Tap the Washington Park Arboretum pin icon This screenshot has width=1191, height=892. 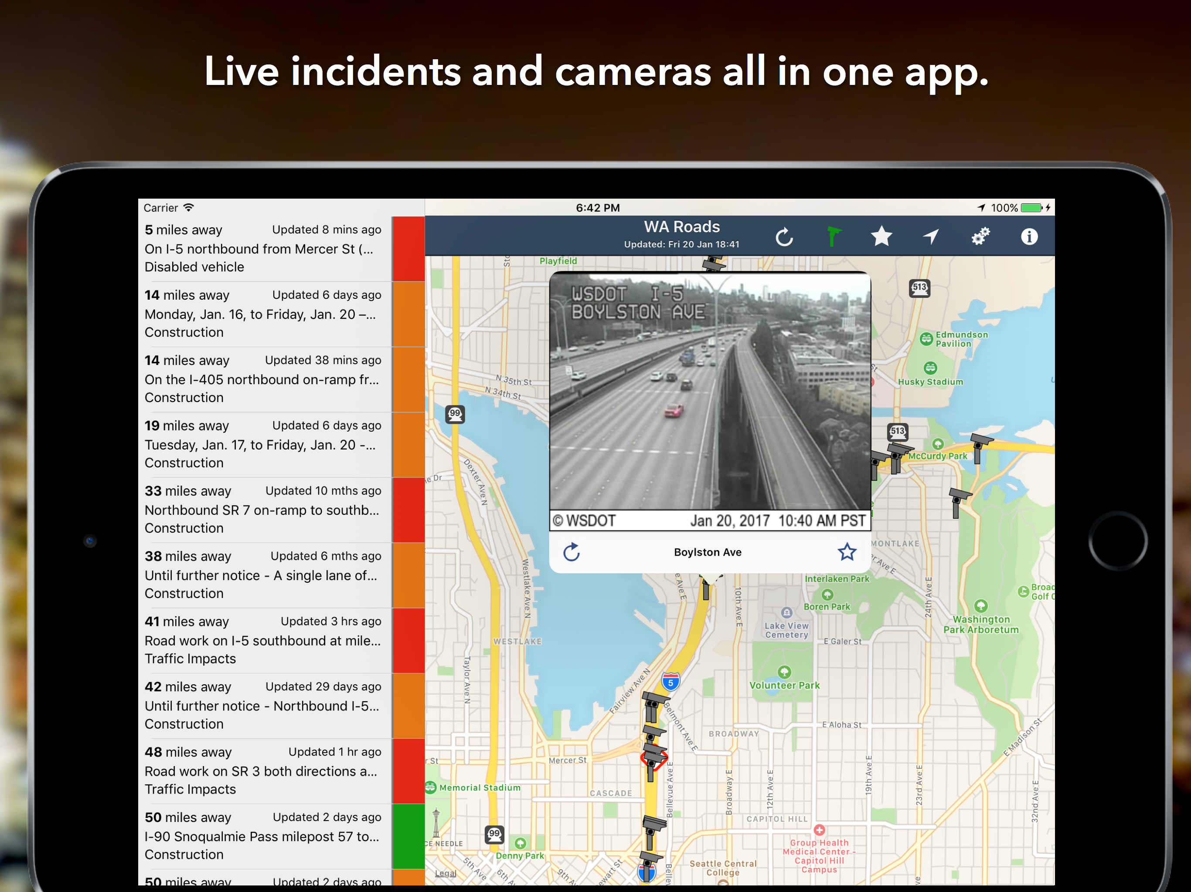(981, 606)
